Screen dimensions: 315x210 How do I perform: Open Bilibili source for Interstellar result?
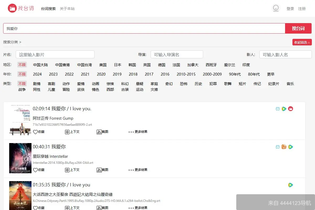(x=278, y=147)
